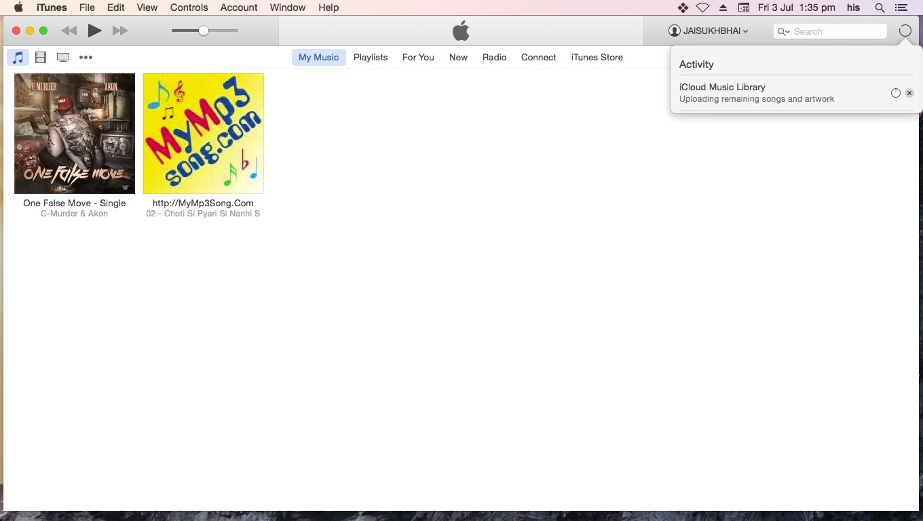Click the Wi-Fi status icon
This screenshot has width=923, height=521.
click(x=703, y=7)
